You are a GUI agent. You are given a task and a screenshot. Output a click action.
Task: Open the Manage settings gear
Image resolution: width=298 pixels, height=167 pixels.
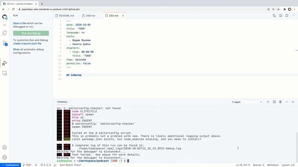click(5, 157)
